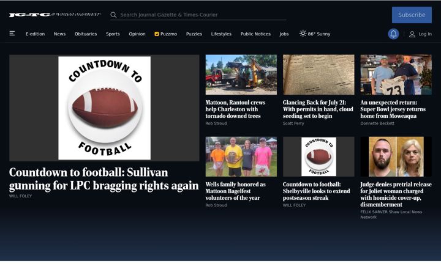Screen dimensions: 441x275
Task: Read Sullivan gunning for LPC headline
Action: click(104, 178)
